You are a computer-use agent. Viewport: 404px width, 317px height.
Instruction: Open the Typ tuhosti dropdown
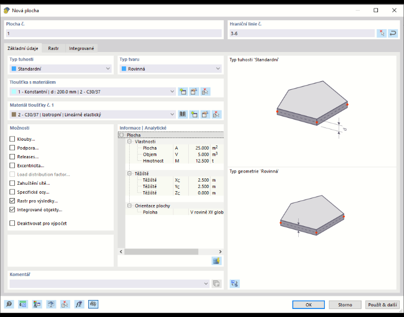[x=61, y=68]
